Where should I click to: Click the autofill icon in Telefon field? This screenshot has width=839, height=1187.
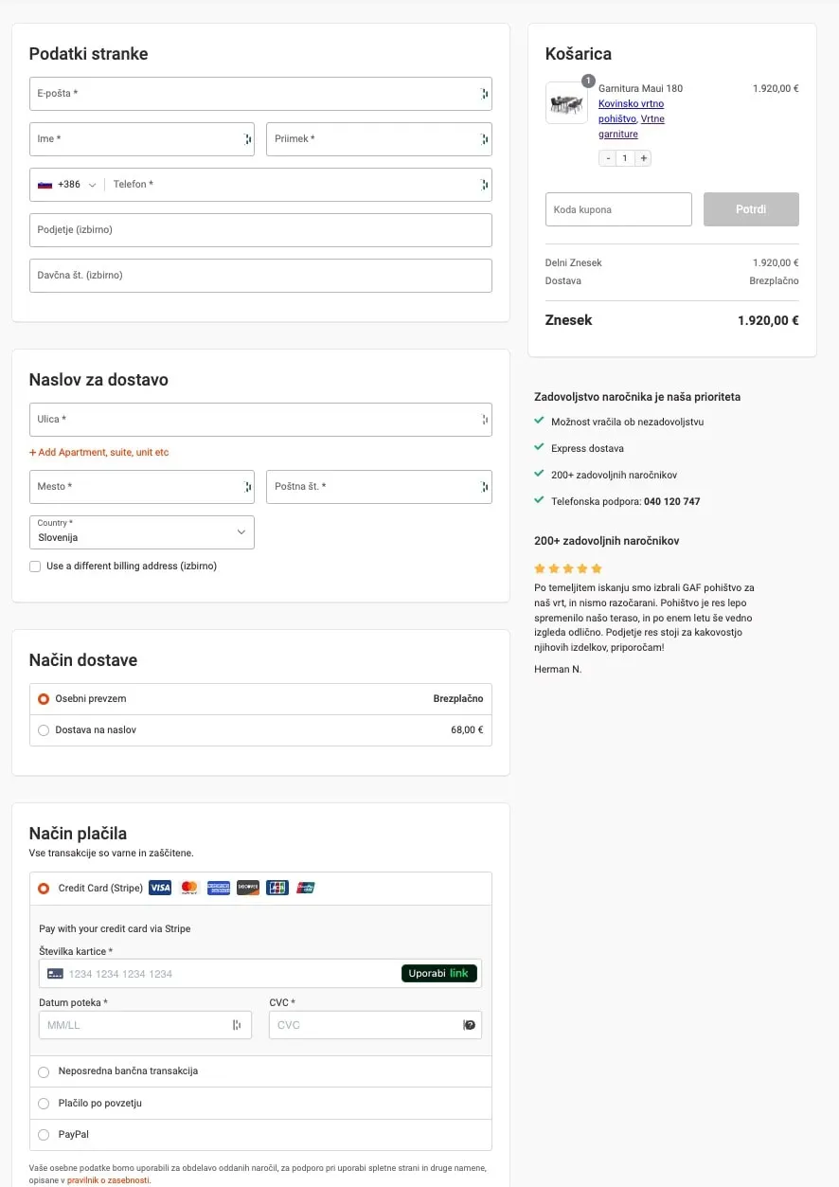(x=484, y=185)
